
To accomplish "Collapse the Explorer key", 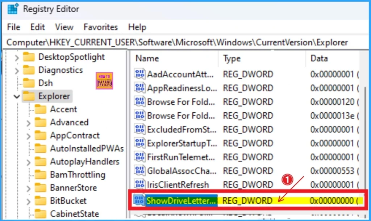I will click(x=17, y=96).
